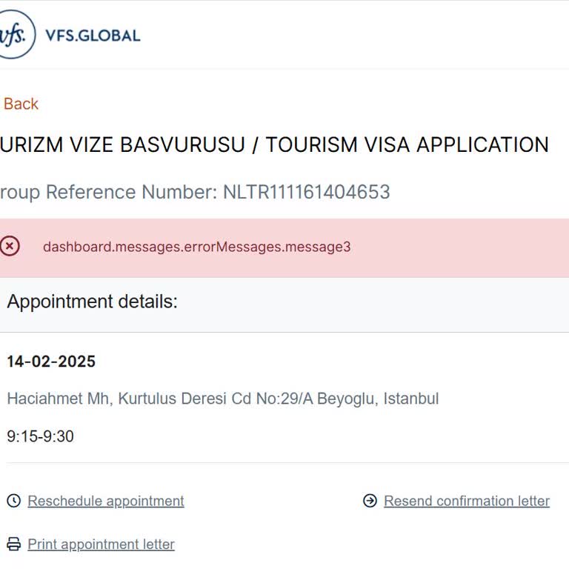This screenshot has width=569, height=569.
Task: Click the VFS circular logo icon
Action: pyautogui.click(x=13, y=34)
